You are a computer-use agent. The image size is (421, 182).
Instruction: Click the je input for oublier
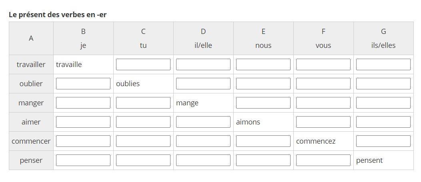tap(83, 84)
